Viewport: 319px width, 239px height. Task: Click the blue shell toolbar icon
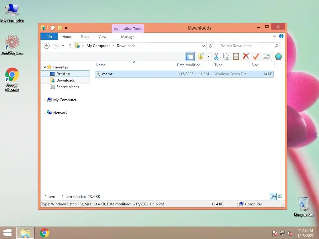(x=278, y=56)
